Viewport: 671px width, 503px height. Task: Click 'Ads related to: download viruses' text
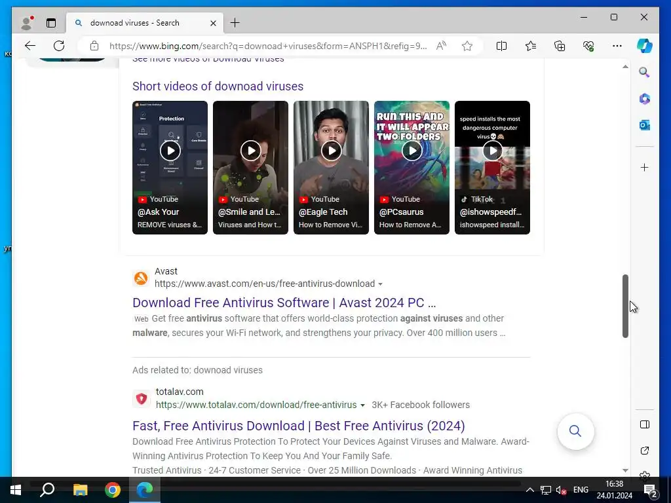point(197,370)
